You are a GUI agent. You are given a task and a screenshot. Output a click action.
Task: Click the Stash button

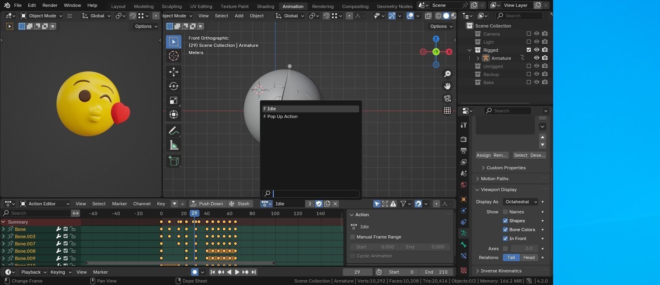point(239,204)
